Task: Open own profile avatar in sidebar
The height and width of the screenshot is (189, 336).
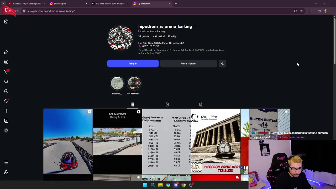Action: pos(6,130)
